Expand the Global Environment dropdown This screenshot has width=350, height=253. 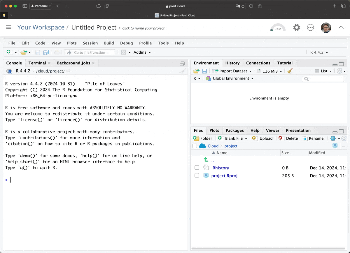point(230,78)
